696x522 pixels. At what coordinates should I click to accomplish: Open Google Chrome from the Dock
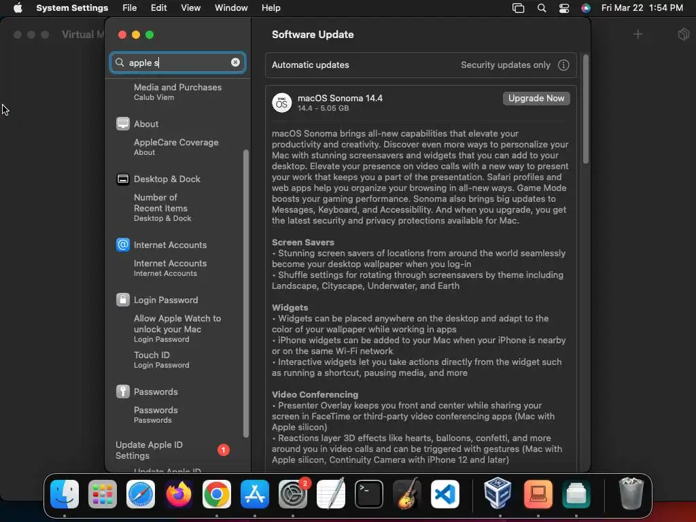[x=217, y=494]
